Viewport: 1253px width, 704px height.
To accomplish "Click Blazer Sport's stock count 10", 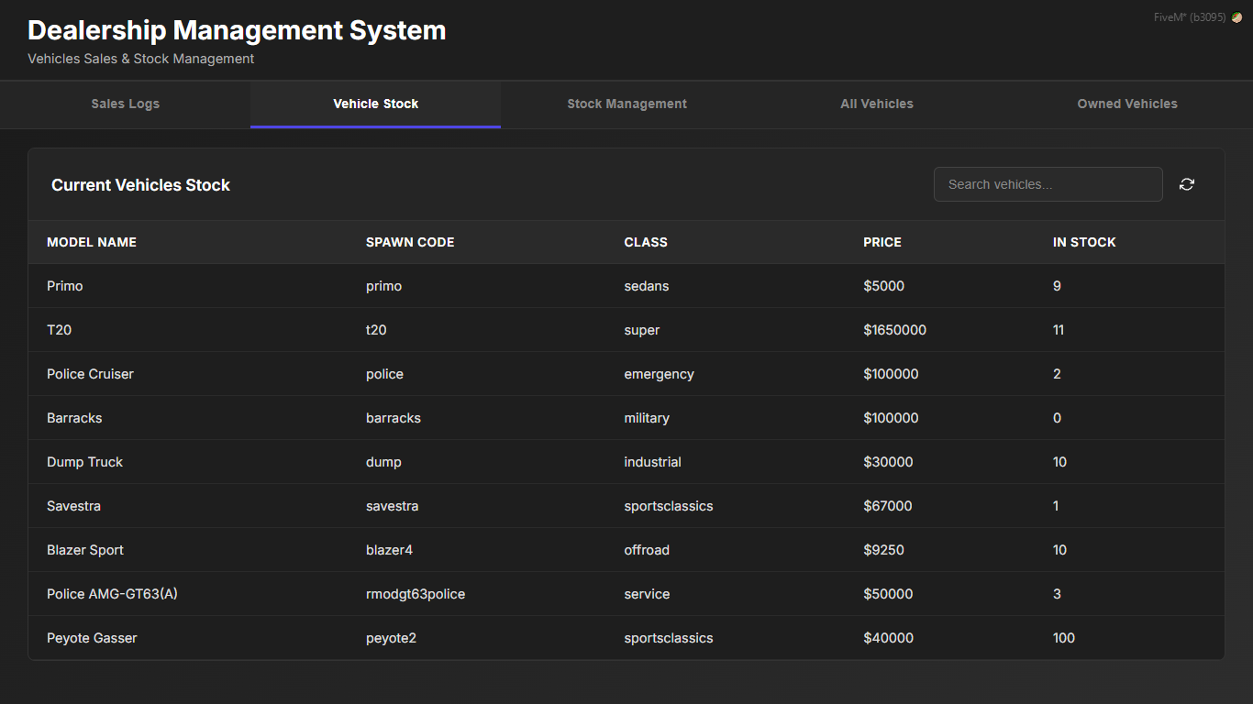I will [1059, 550].
